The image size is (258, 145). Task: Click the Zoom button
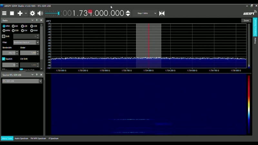click(246, 21)
